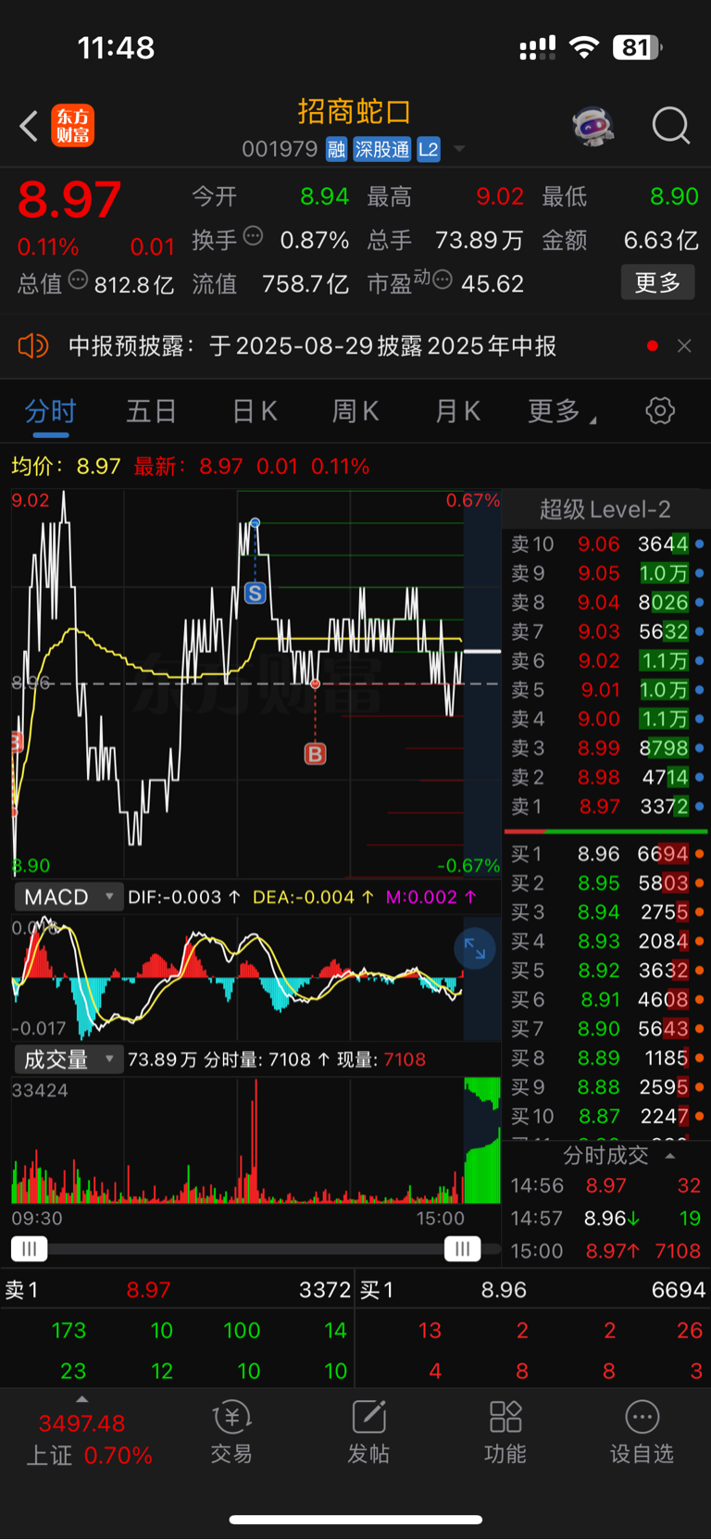Screen dimensions: 711x1540
Task: Expand the stock title dropdown arrow
Action: pos(459,149)
